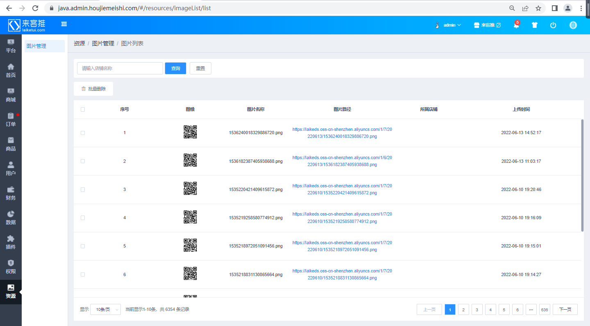Open the 10条/页 page size dropdown
The height and width of the screenshot is (326, 590).
(106, 310)
